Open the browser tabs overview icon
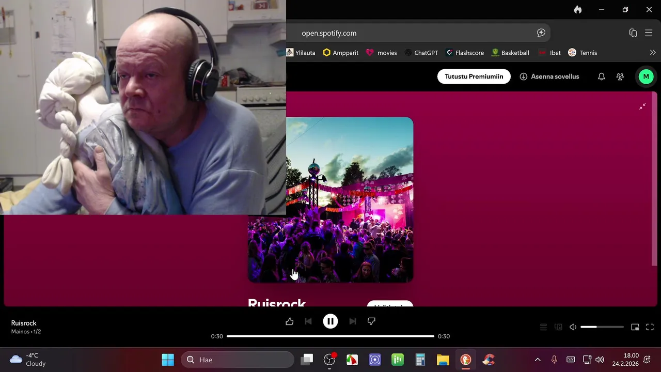Viewport: 661px width, 372px height. [633, 33]
